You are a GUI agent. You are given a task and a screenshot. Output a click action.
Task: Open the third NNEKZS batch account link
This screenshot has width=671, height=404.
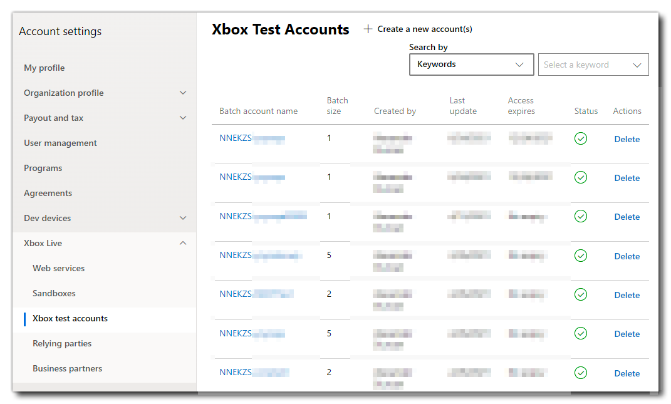tap(263, 216)
